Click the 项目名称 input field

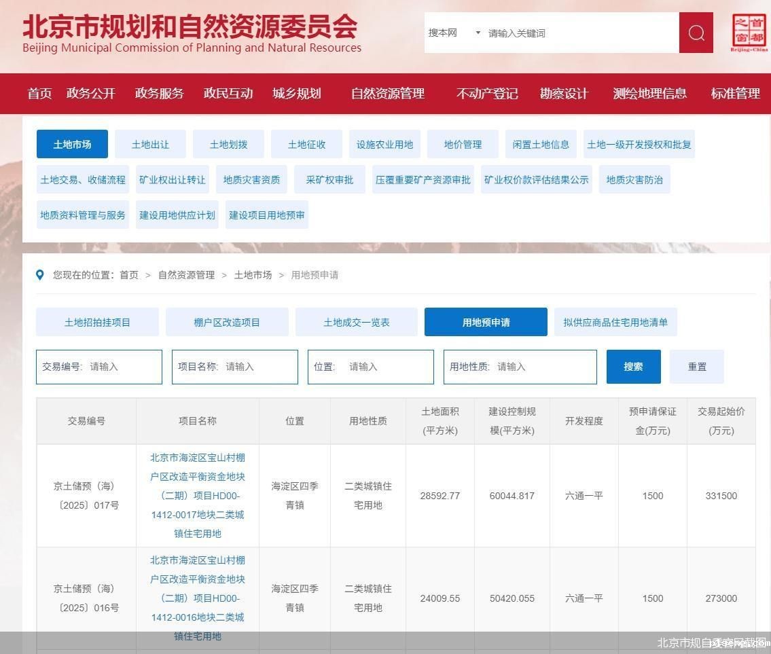[234, 366]
